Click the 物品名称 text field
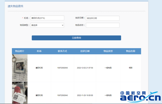162x104 pixels. point(103,25)
